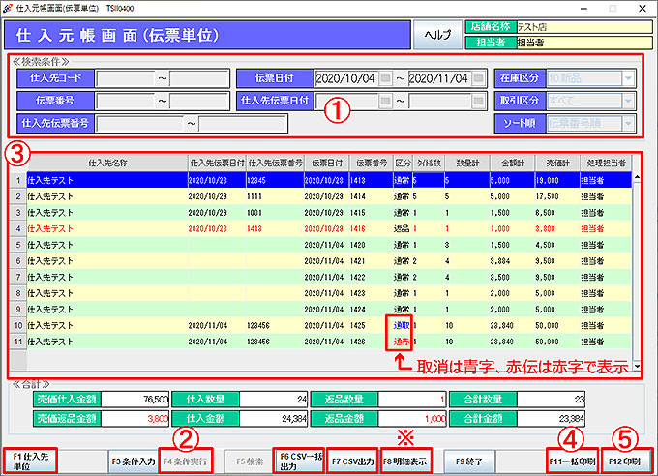Viewport: 658px width, 476px height.
Task: Click the 処理担当者 column header
Action: (x=606, y=163)
